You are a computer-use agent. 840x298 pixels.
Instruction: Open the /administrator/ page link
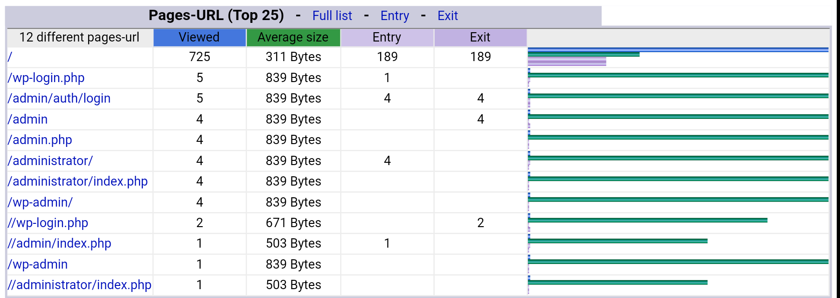point(50,161)
